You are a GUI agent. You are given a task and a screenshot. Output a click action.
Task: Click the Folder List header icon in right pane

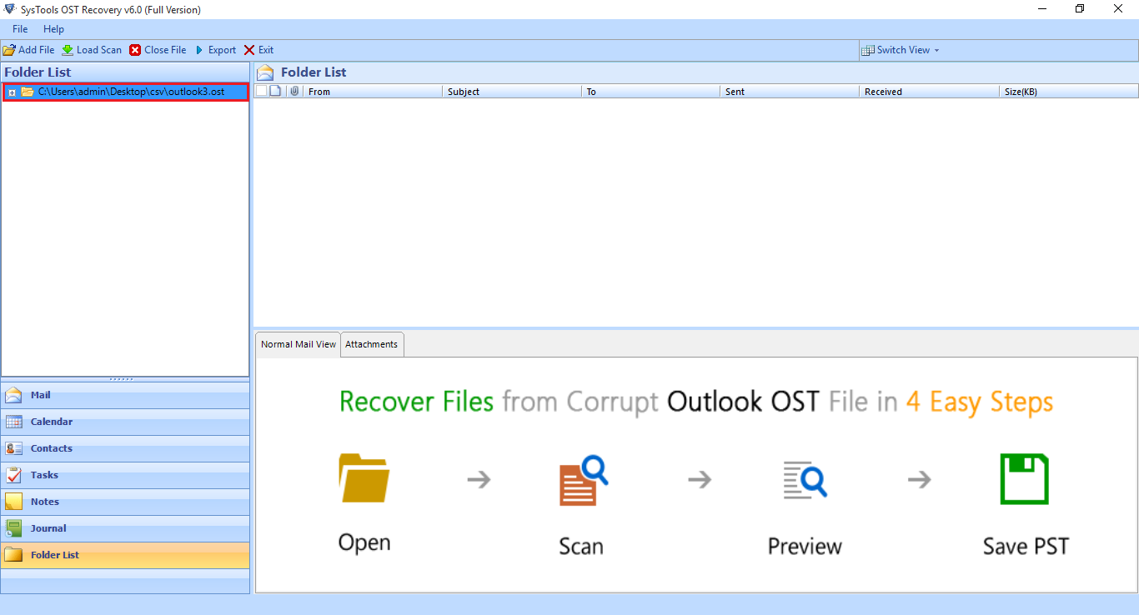point(265,72)
